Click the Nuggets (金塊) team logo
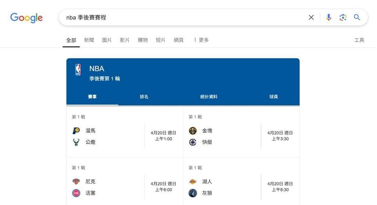 (193, 131)
